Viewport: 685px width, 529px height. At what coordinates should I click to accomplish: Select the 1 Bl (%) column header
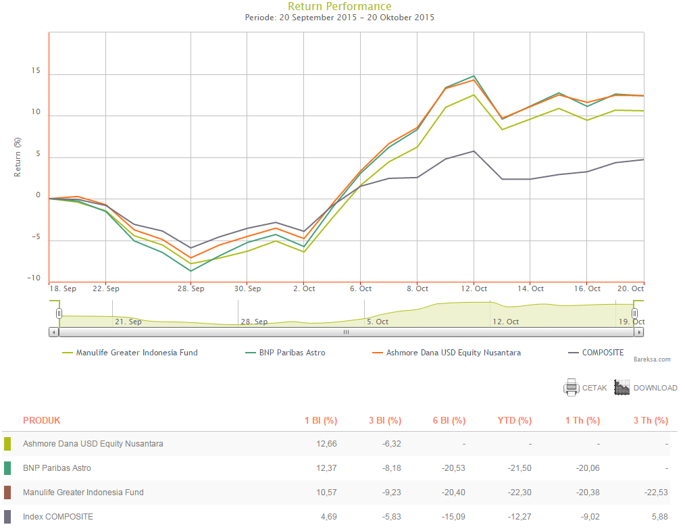click(320, 420)
